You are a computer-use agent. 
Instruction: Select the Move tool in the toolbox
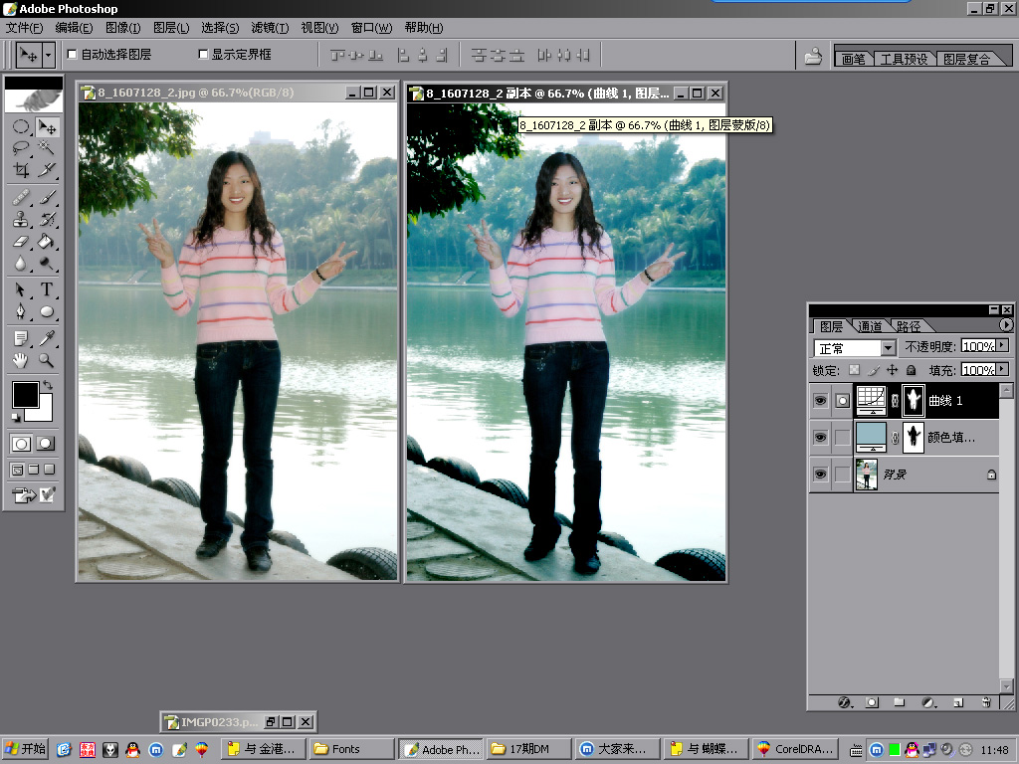point(47,126)
